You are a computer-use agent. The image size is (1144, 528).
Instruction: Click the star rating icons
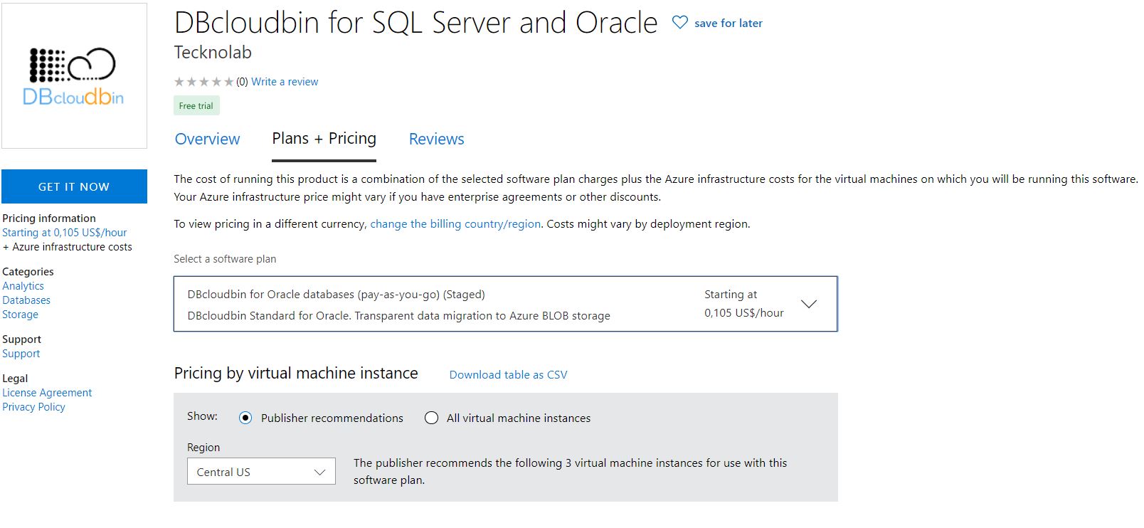[x=203, y=82]
